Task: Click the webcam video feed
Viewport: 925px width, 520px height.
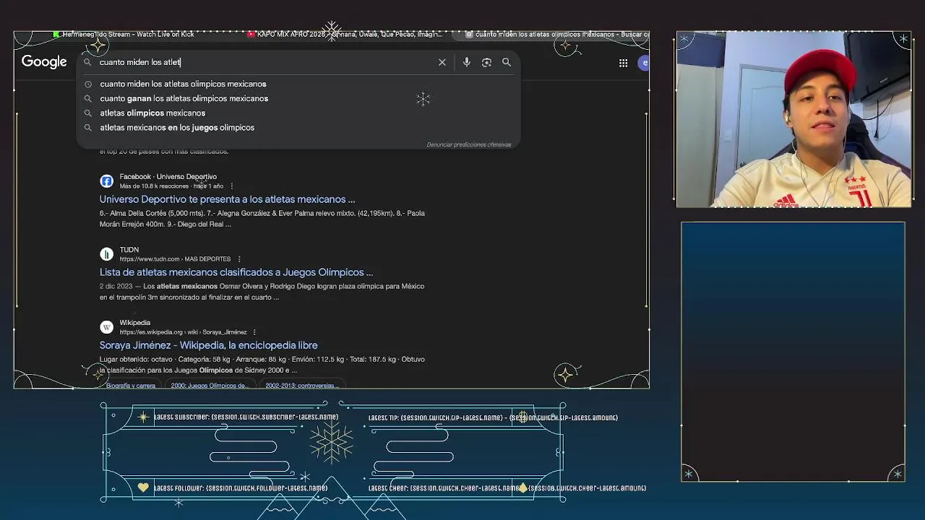Action: (x=793, y=119)
